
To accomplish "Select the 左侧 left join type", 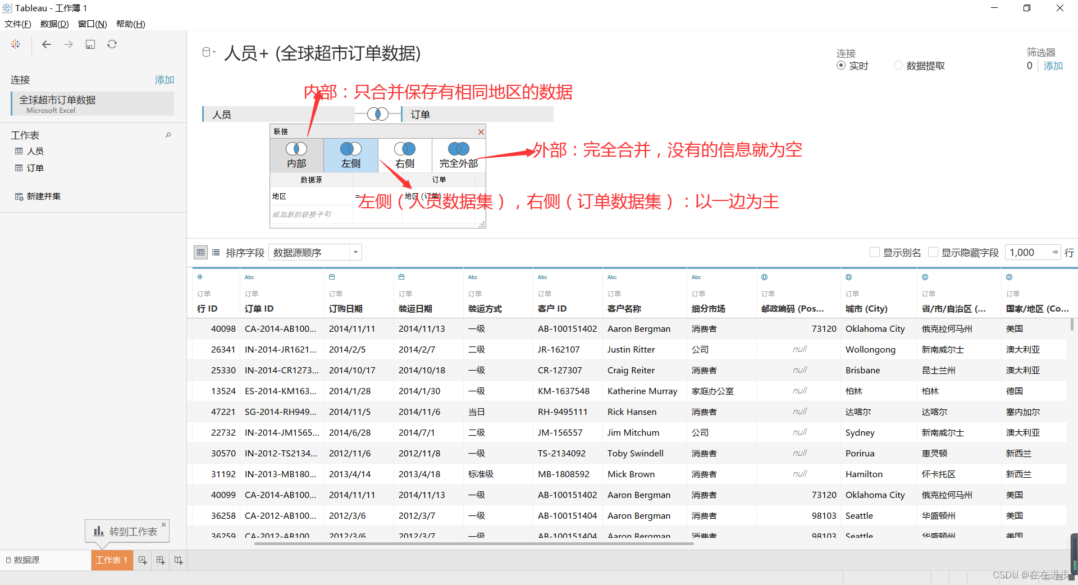I will [351, 156].
